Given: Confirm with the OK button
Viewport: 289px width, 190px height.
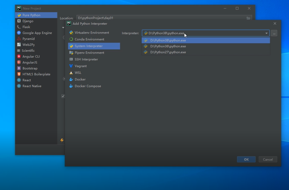Looking at the screenshot, I should (x=246, y=160).
